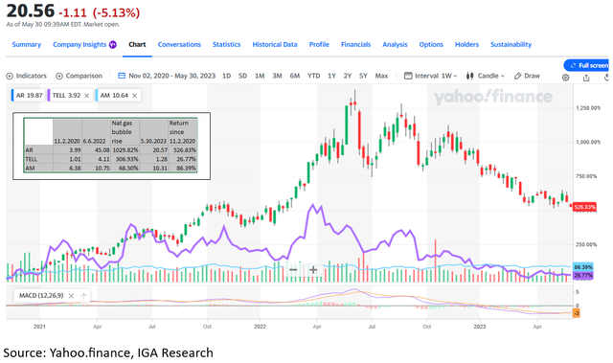Click the Comparison plus circle icon
This screenshot has width=613, height=363.
(59, 76)
